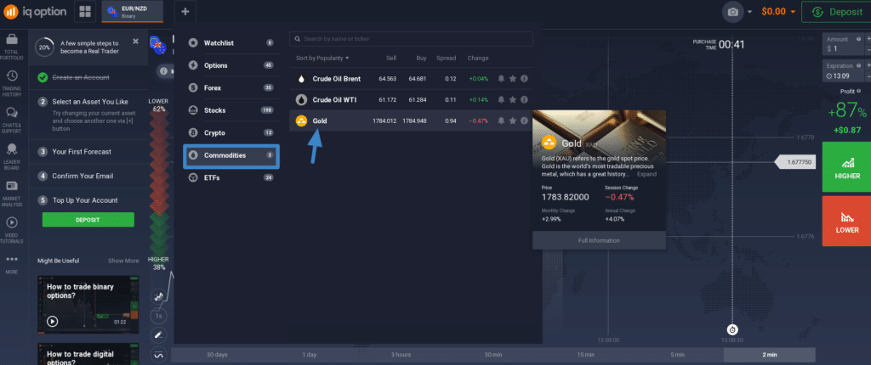The width and height of the screenshot is (871, 365).
Task: Switch to the EUR/NZD Binary tab
Action: tap(132, 12)
